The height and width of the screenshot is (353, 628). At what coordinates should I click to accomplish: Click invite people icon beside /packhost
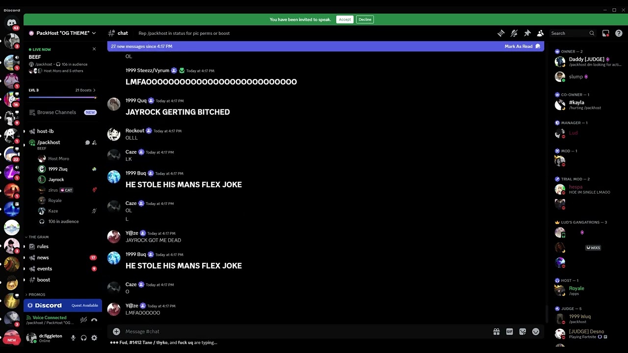point(94,143)
